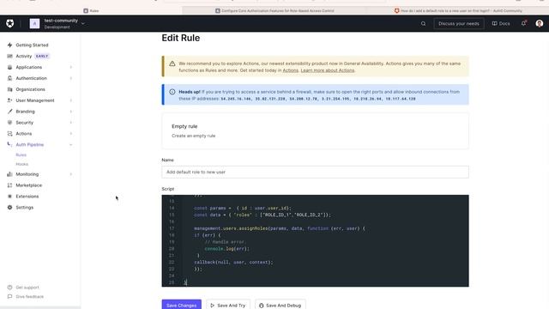Click the Applications sidebar icon

click(9, 67)
